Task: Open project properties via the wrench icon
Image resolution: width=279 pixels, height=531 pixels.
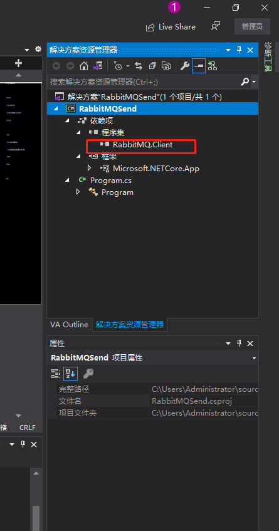Action: [184, 66]
